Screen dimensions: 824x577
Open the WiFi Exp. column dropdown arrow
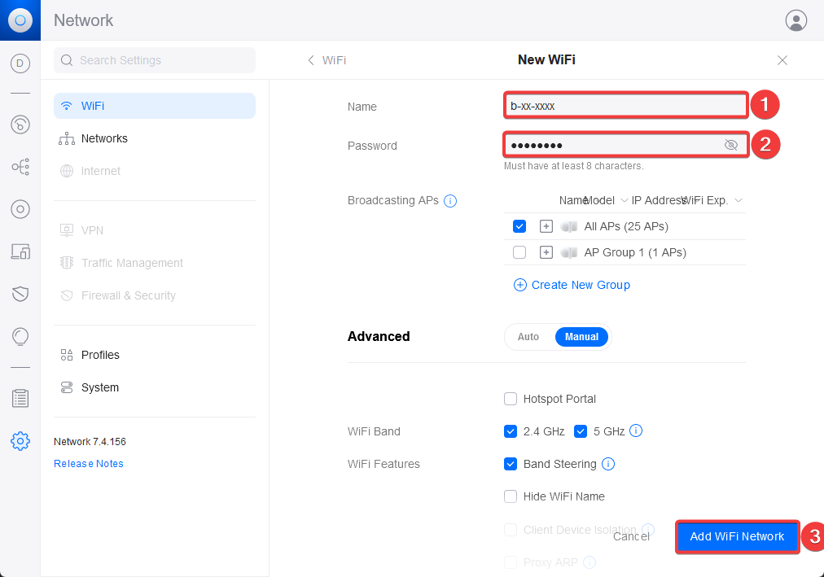pyautogui.click(x=739, y=200)
